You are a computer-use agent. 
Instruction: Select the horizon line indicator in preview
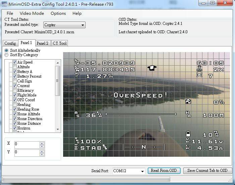141,114
